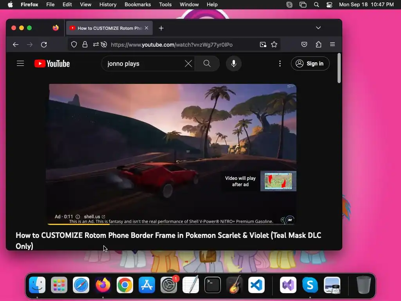The width and height of the screenshot is (401, 301).
Task: Go to the YouTube home logo
Action: [52, 63]
